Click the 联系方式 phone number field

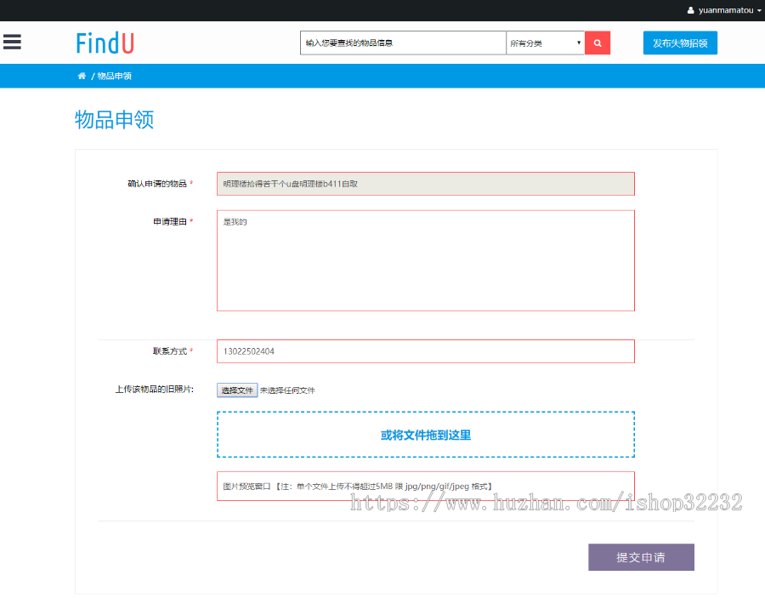(x=426, y=351)
